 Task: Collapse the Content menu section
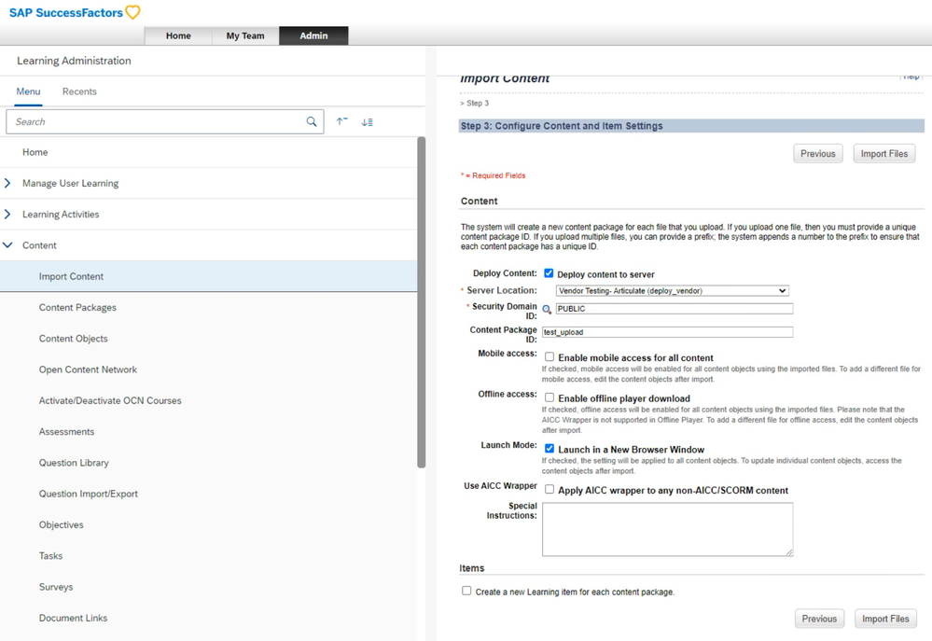(8, 245)
